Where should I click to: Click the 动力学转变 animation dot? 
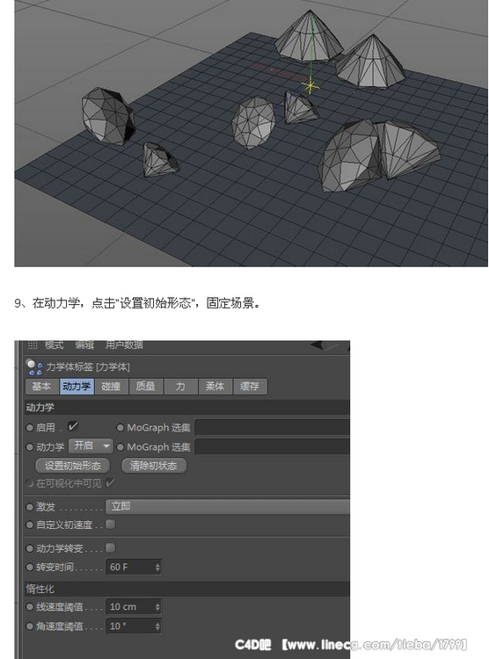click(x=29, y=548)
